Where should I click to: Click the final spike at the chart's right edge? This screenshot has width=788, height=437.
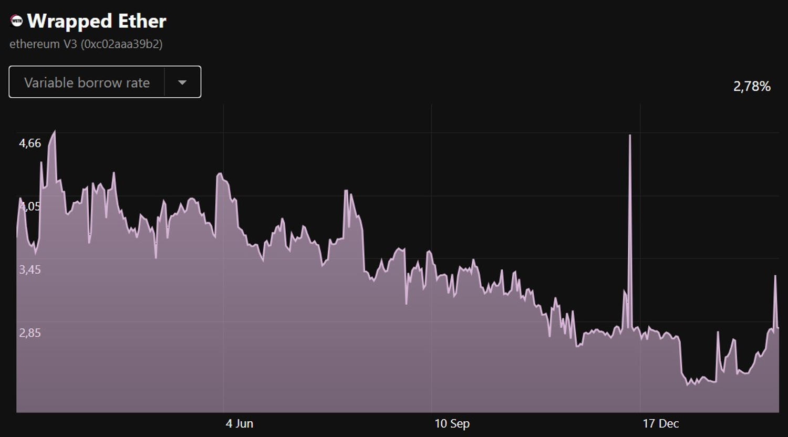click(775, 276)
